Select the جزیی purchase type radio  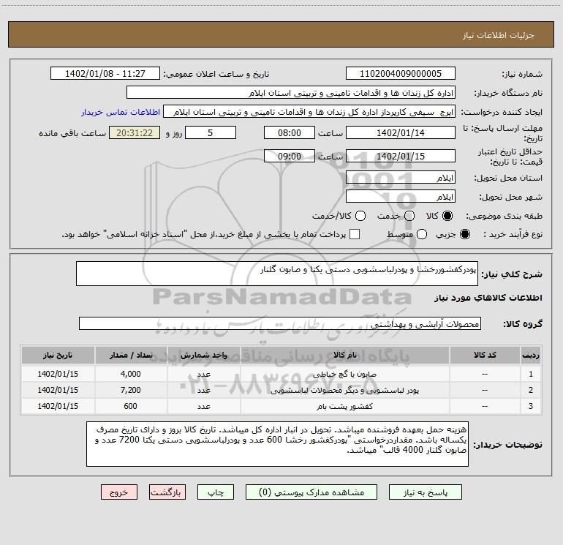coord(464,234)
